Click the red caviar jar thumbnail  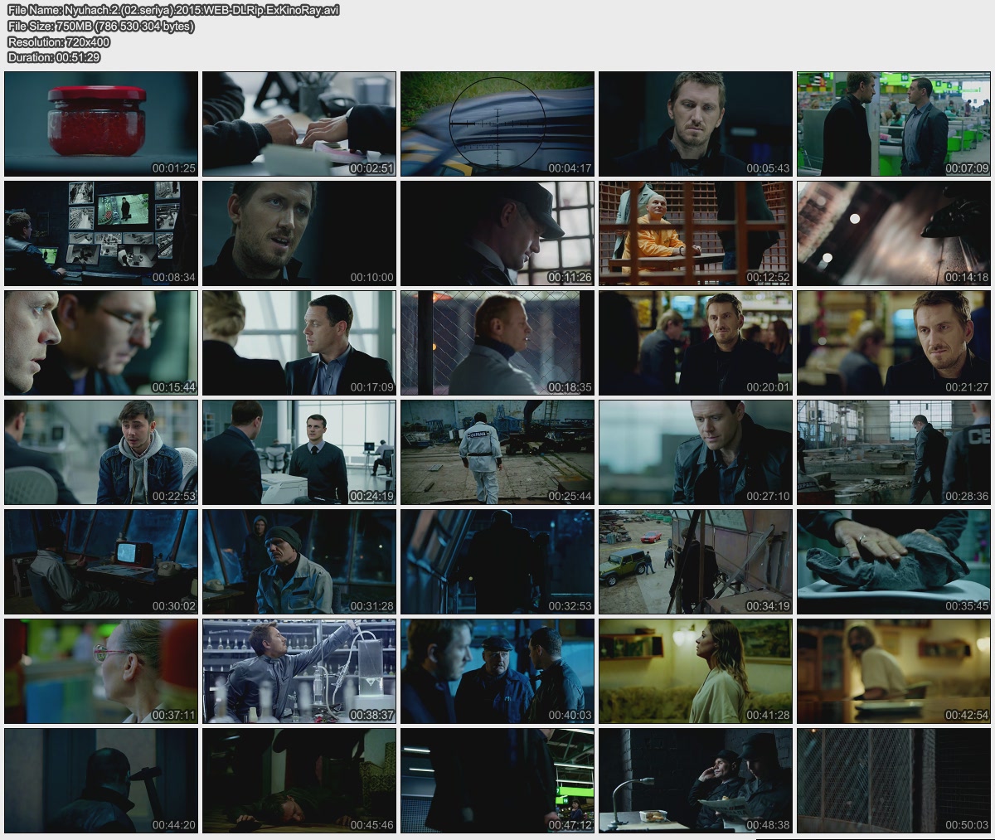[x=101, y=124]
